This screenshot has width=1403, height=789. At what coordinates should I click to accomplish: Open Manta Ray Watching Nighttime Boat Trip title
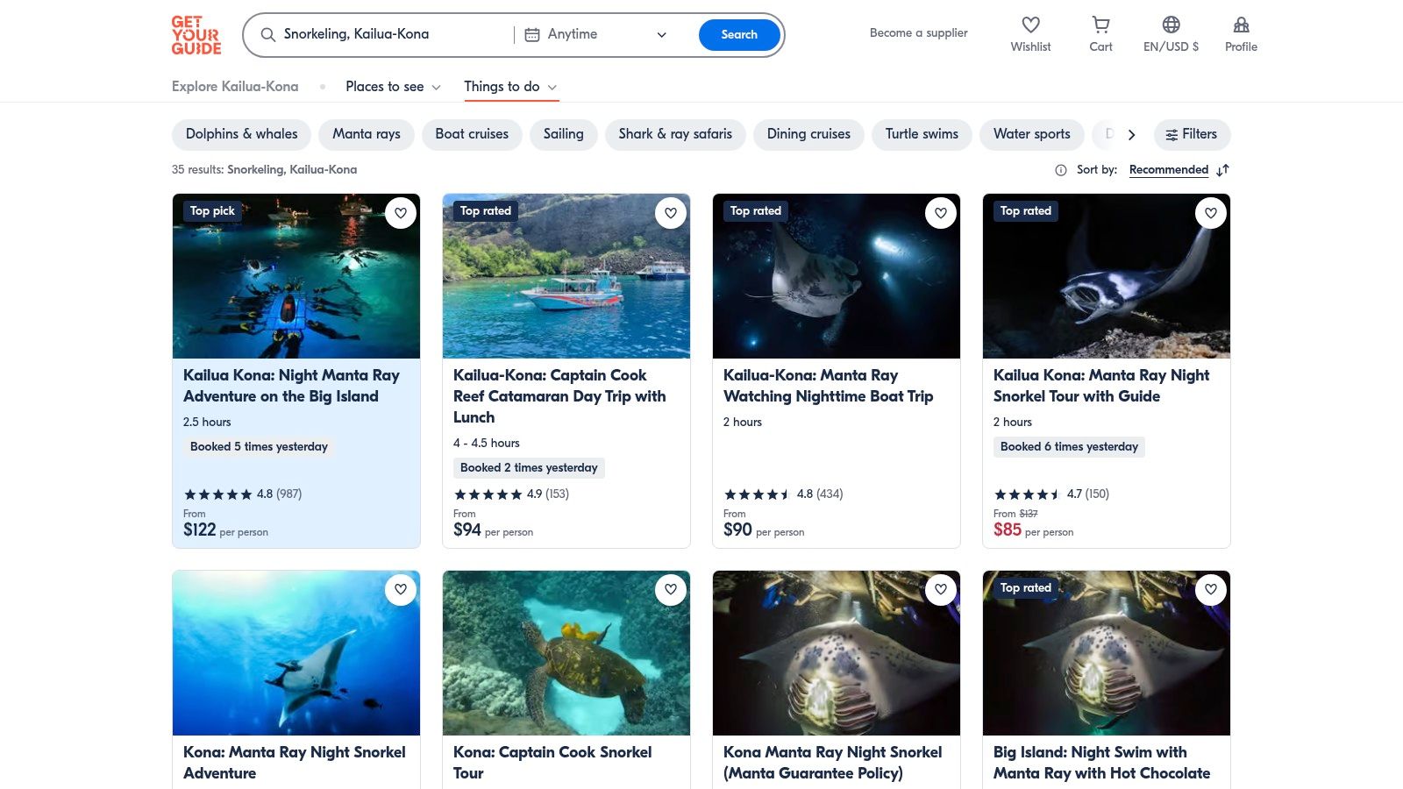tap(829, 386)
